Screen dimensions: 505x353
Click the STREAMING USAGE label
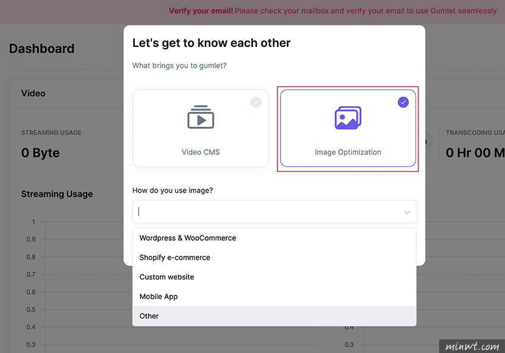[x=51, y=132]
